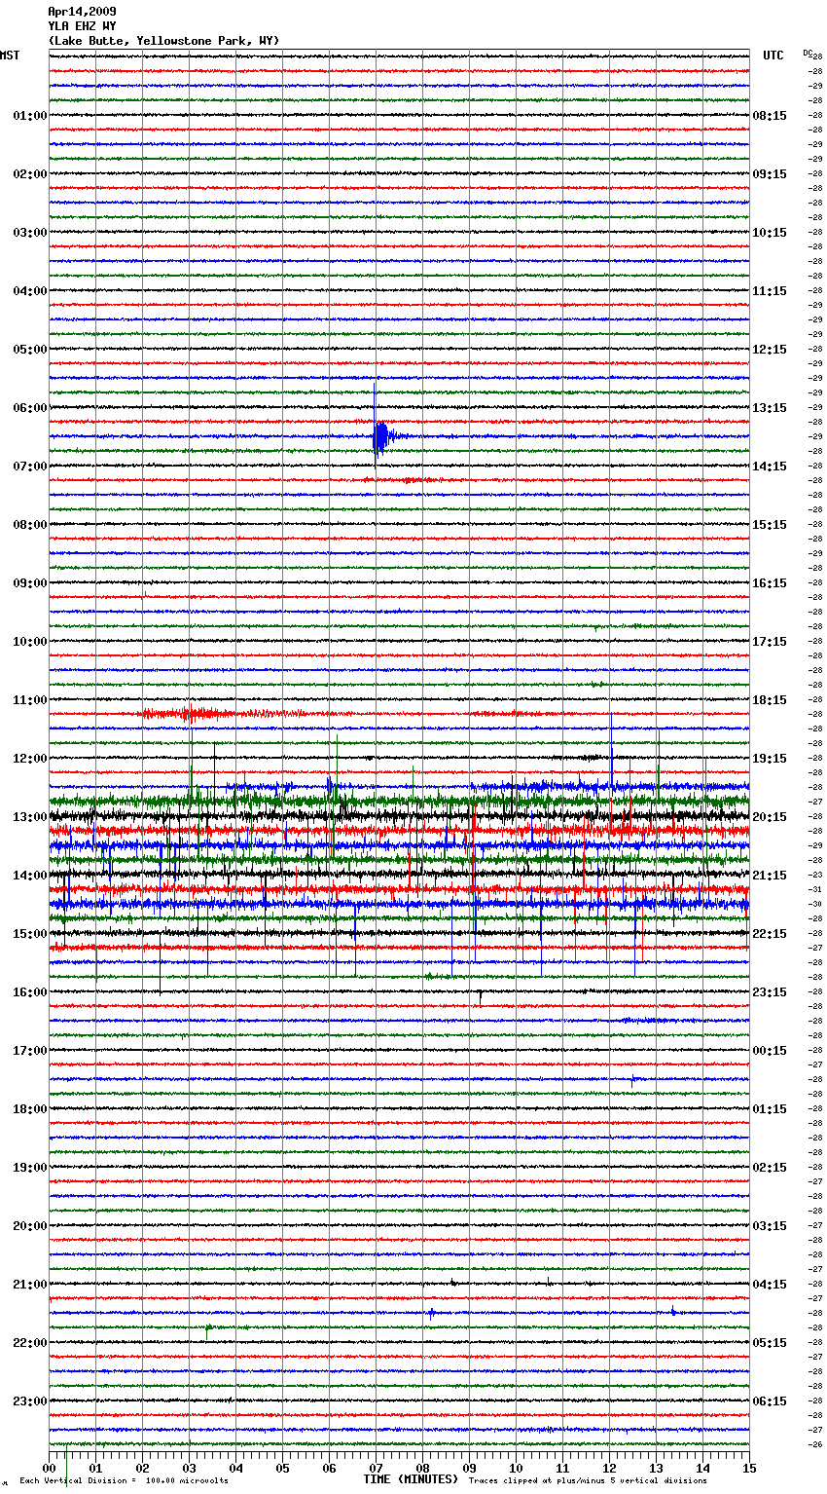The image size is (827, 1494).
Task: Click the 08:00 MST time label
Action: pyautogui.click(x=29, y=525)
